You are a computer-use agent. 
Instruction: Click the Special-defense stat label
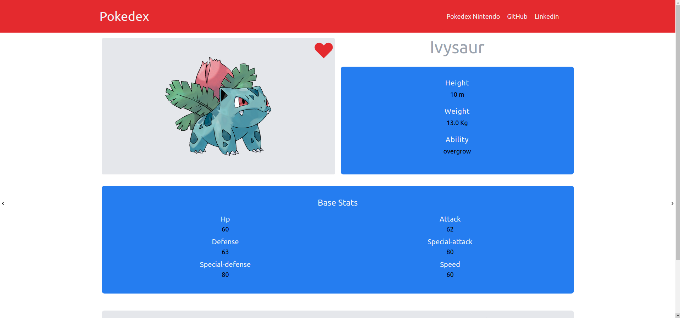(x=225, y=264)
